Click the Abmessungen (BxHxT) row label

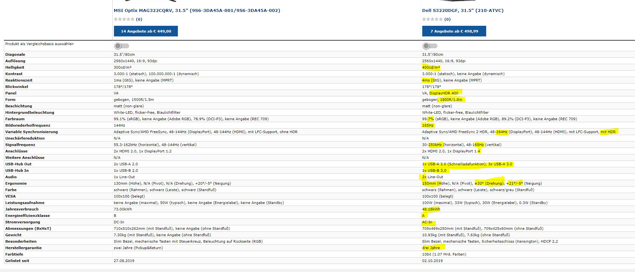click(28, 228)
